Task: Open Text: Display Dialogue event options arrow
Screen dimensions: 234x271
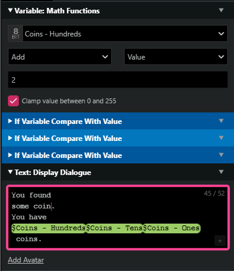Action: [221, 172]
